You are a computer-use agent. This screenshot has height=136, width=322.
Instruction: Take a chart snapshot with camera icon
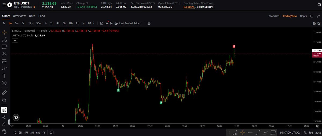coord(314,23)
